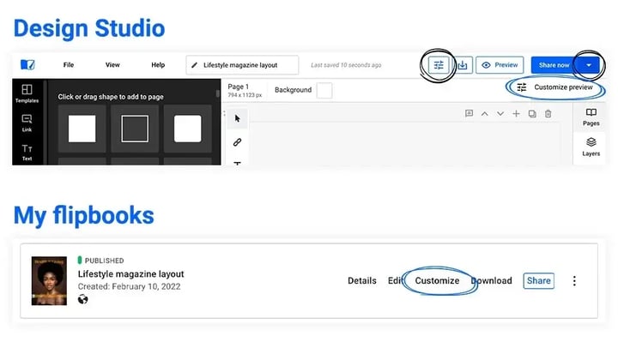Add the rounded white square shape
Viewport: 618px width, 342px height.
(x=188, y=129)
